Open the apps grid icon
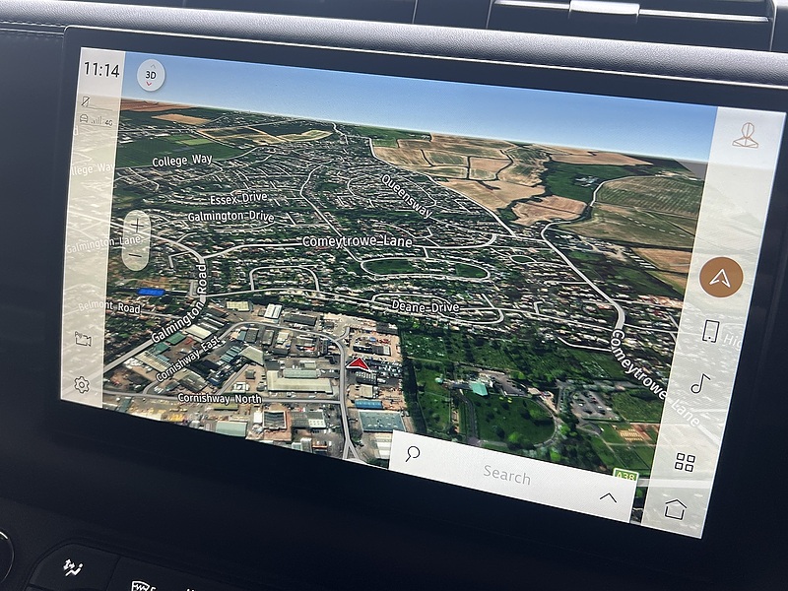This screenshot has height=591, width=788. (685, 462)
